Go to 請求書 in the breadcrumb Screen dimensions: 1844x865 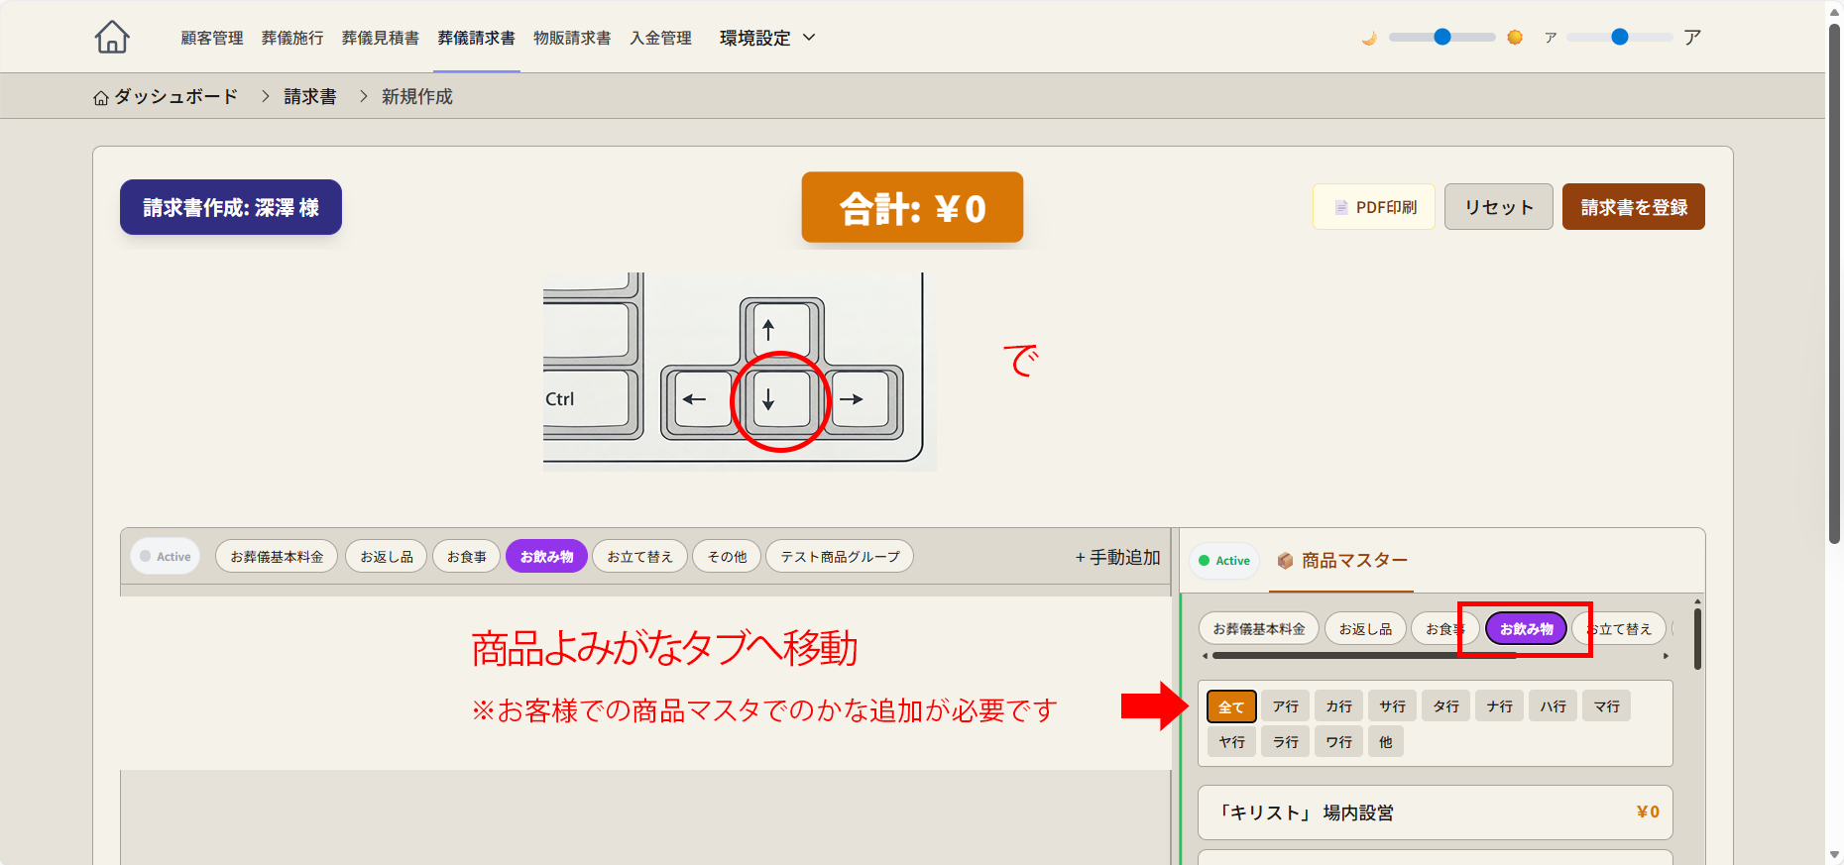(x=310, y=97)
